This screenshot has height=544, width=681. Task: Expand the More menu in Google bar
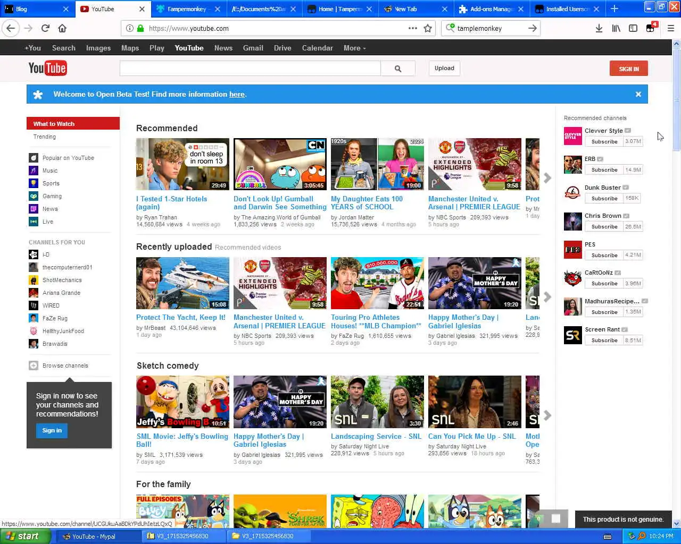tap(355, 48)
